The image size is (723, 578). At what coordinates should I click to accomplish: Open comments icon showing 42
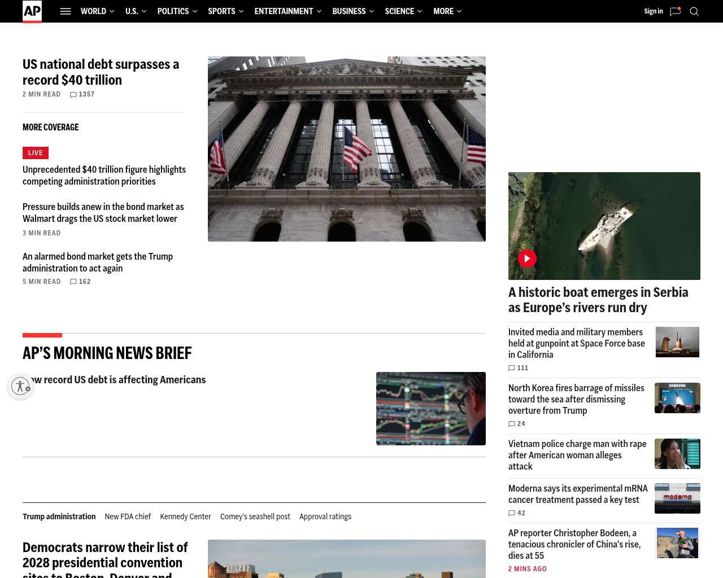(x=512, y=513)
